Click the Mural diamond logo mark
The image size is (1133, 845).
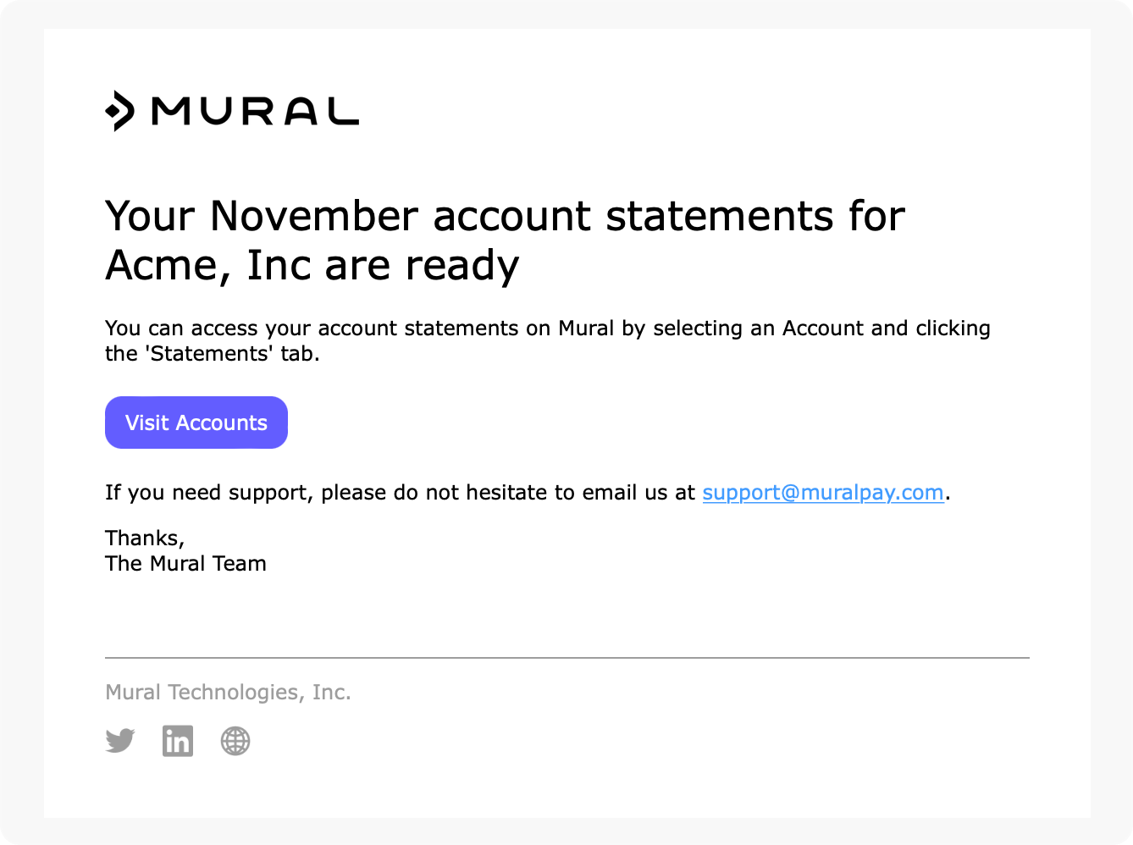[120, 111]
